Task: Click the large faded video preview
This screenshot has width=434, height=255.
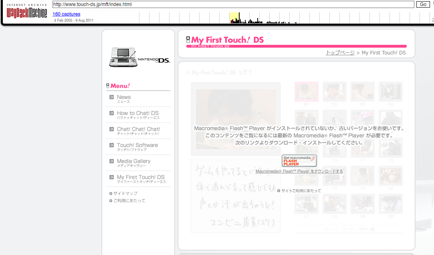Action: (236, 119)
